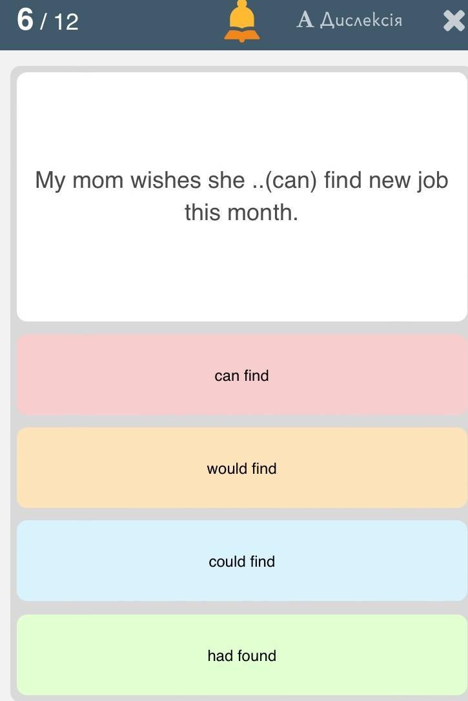Toggle the Дислексія dyslexia font mode

[x=361, y=20]
